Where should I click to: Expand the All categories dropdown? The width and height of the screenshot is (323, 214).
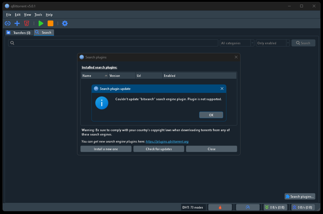pos(237,43)
